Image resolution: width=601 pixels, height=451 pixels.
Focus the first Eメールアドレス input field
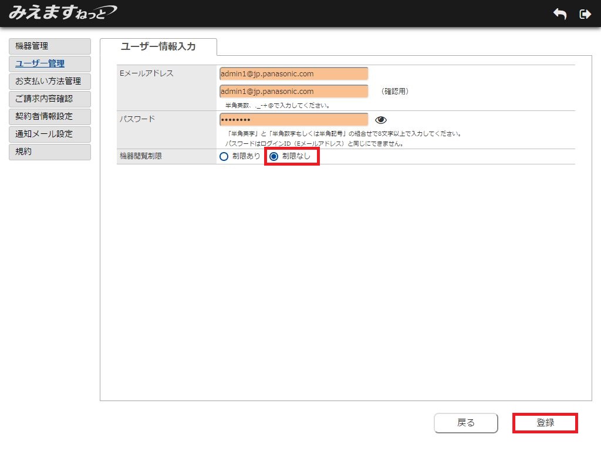[x=293, y=74]
